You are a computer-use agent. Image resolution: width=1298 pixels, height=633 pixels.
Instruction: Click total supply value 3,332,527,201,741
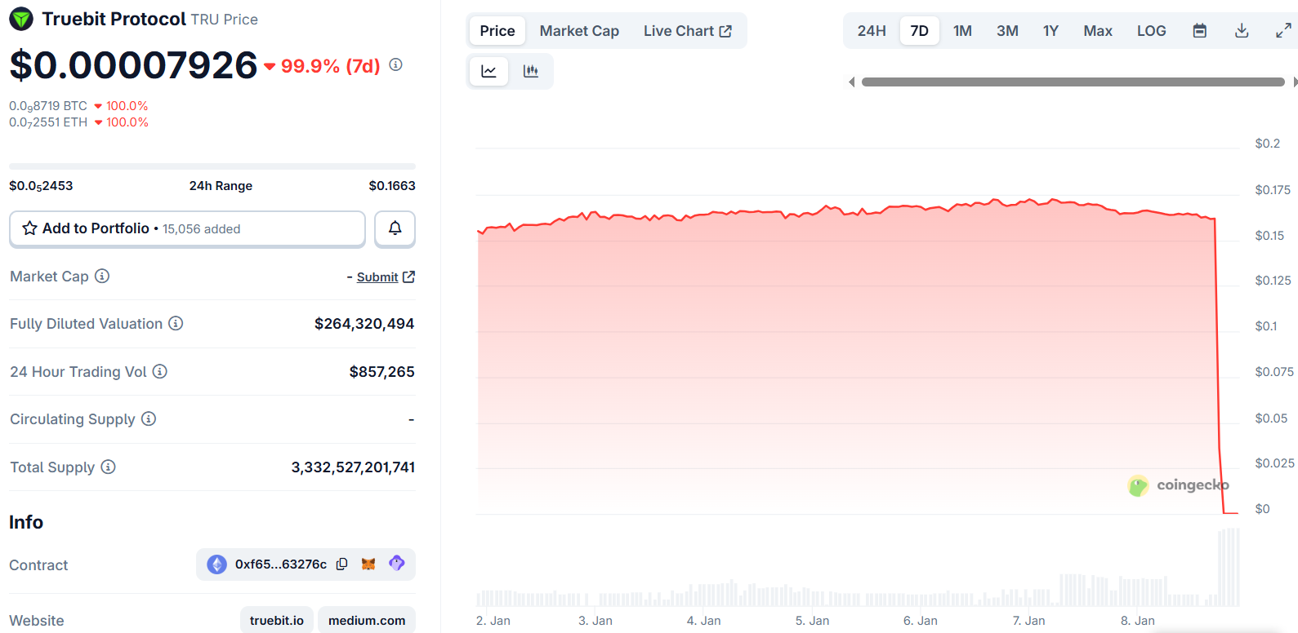[353, 467]
